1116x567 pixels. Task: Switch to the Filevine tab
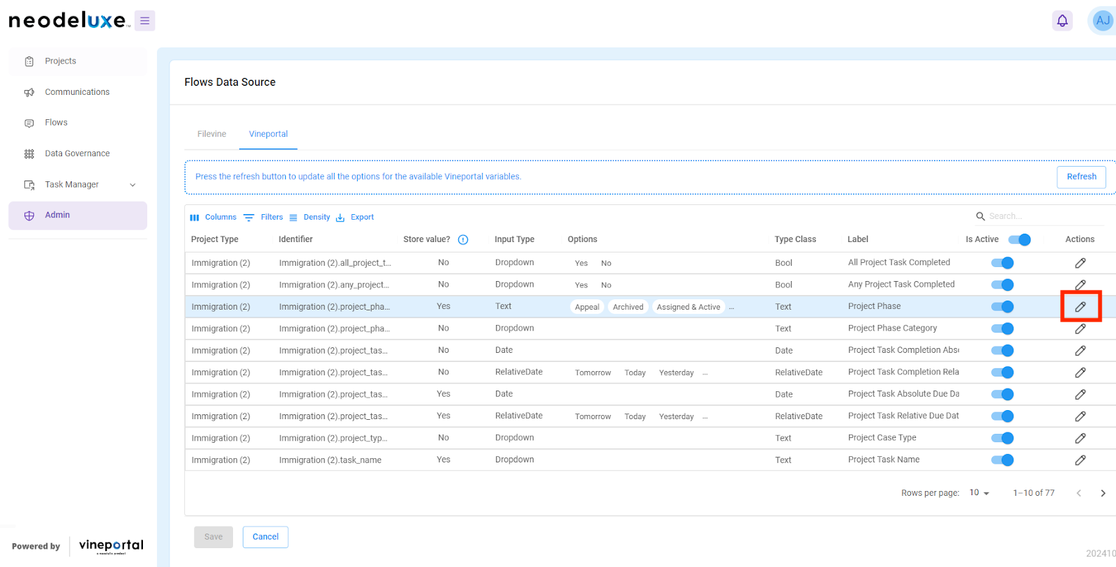tap(211, 134)
